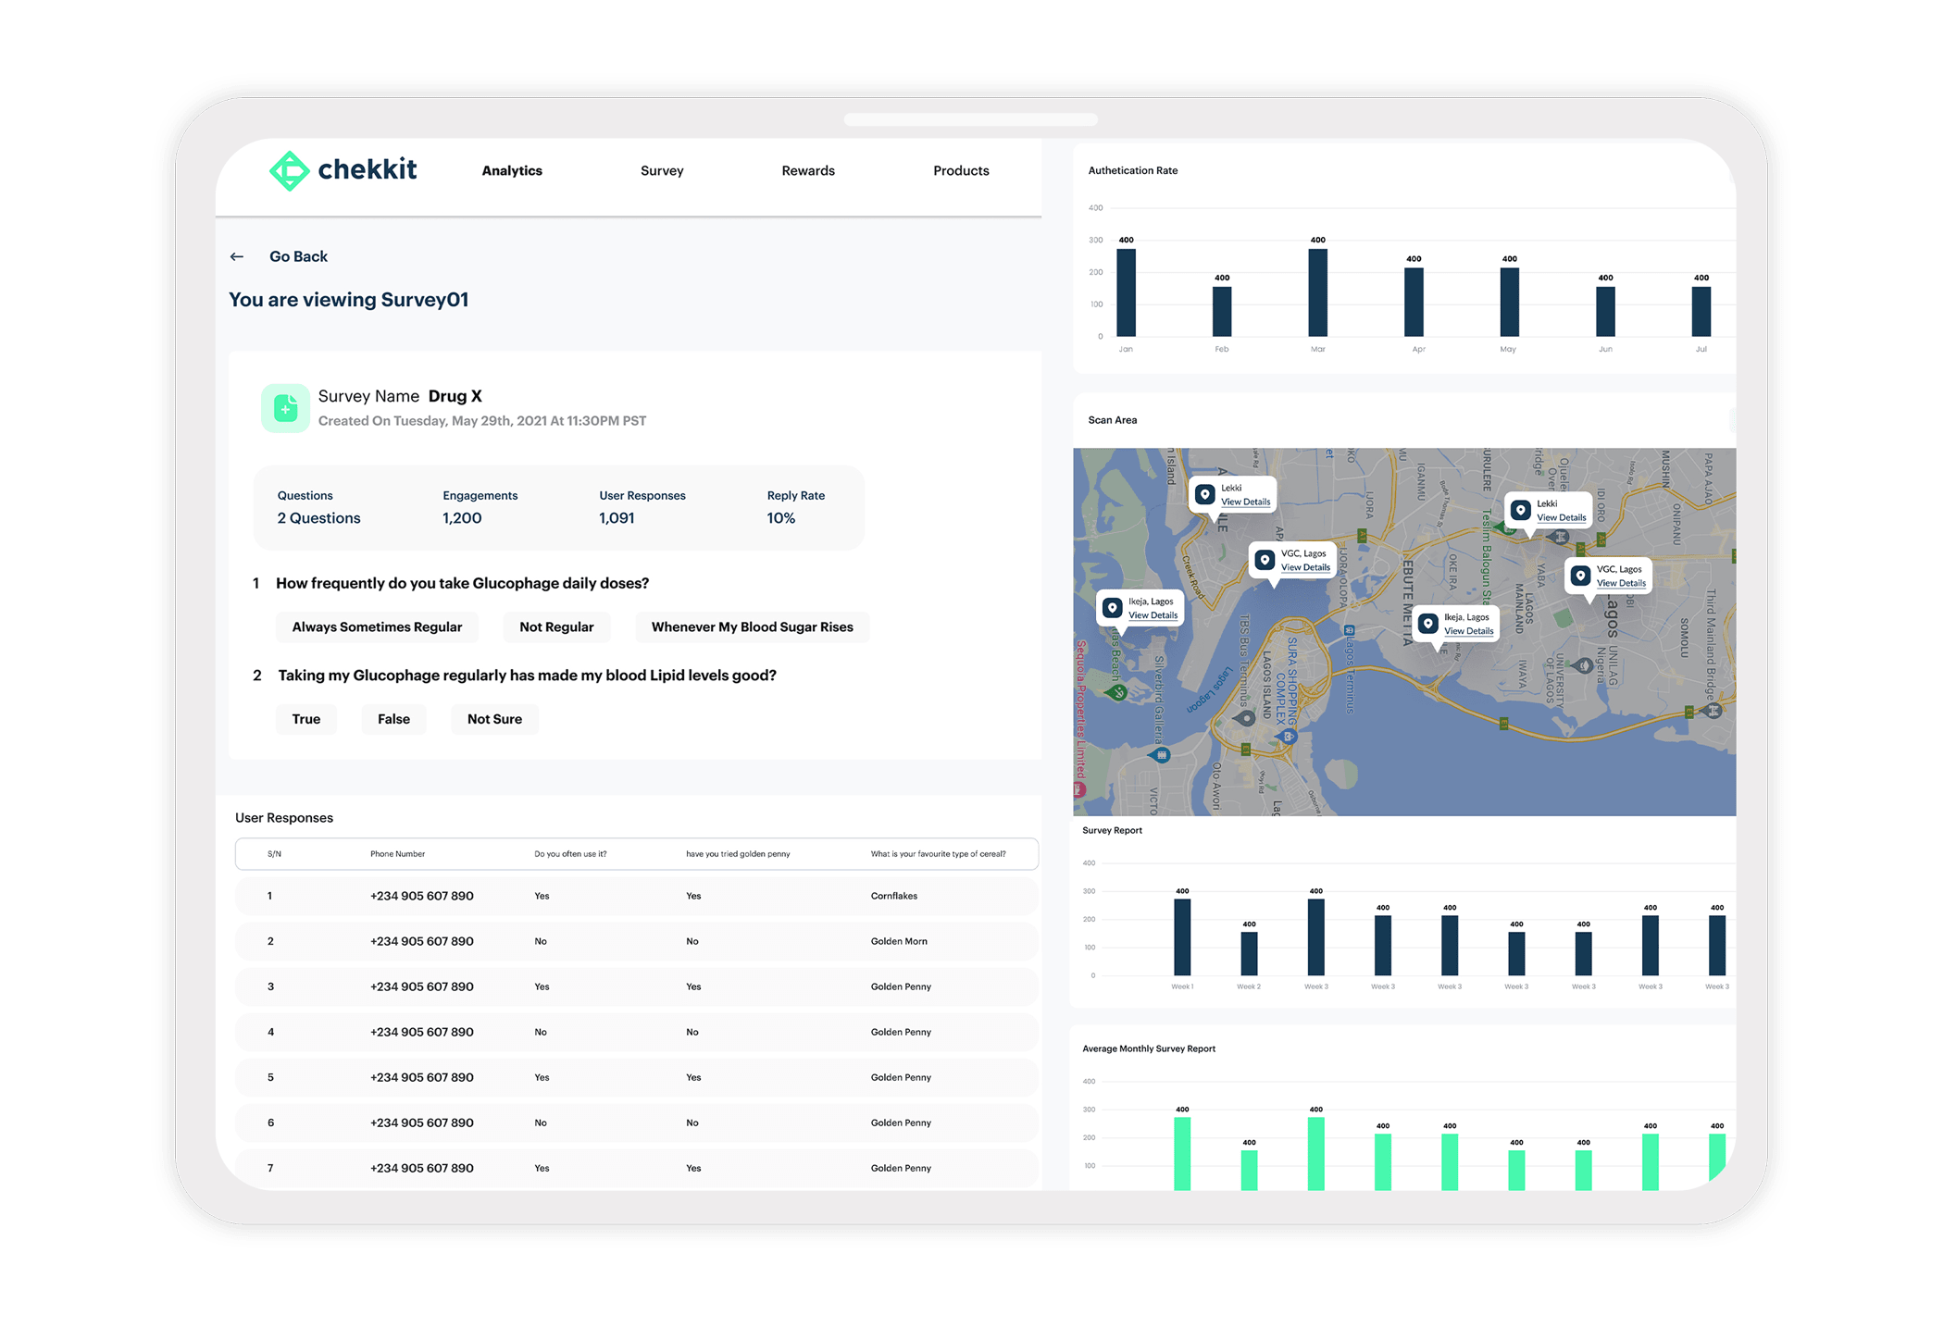
Task: Choose the Not Sure answer option
Action: click(494, 719)
